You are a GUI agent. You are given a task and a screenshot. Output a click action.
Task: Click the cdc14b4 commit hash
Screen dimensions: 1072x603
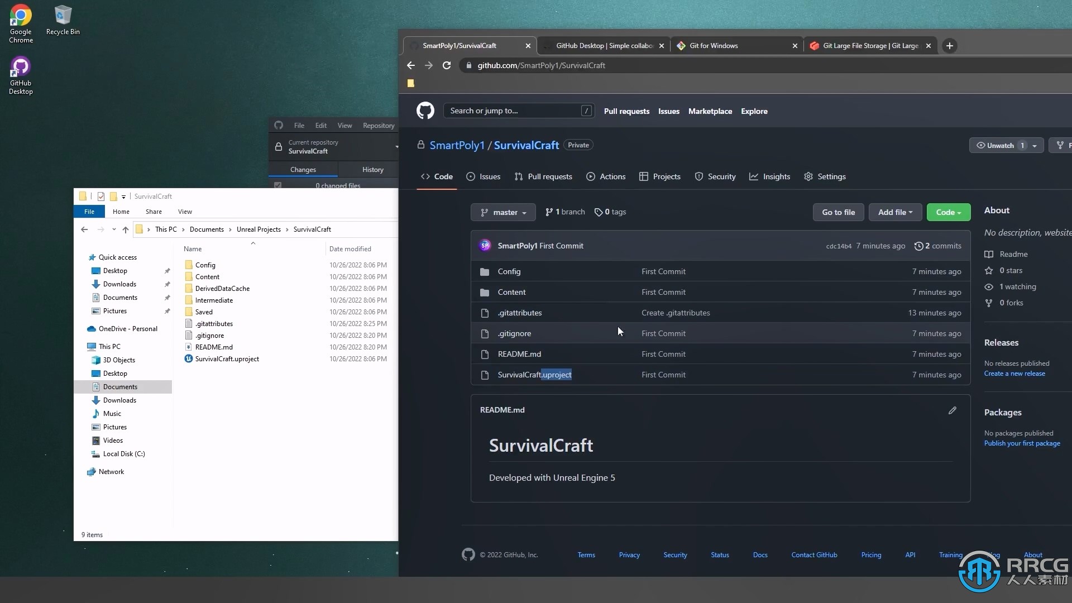[x=839, y=246]
